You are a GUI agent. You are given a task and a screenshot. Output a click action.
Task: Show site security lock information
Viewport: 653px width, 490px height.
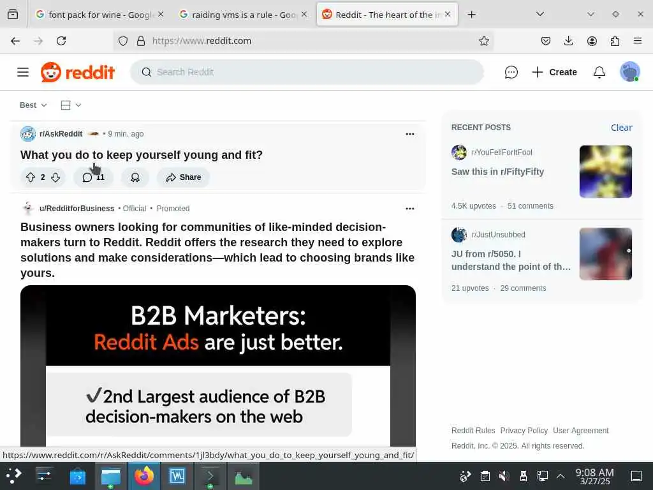click(x=141, y=41)
